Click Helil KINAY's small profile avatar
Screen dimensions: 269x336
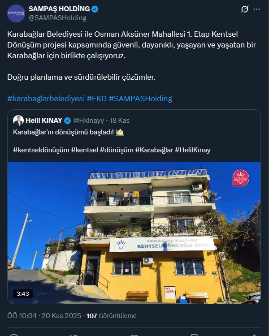[18, 121]
